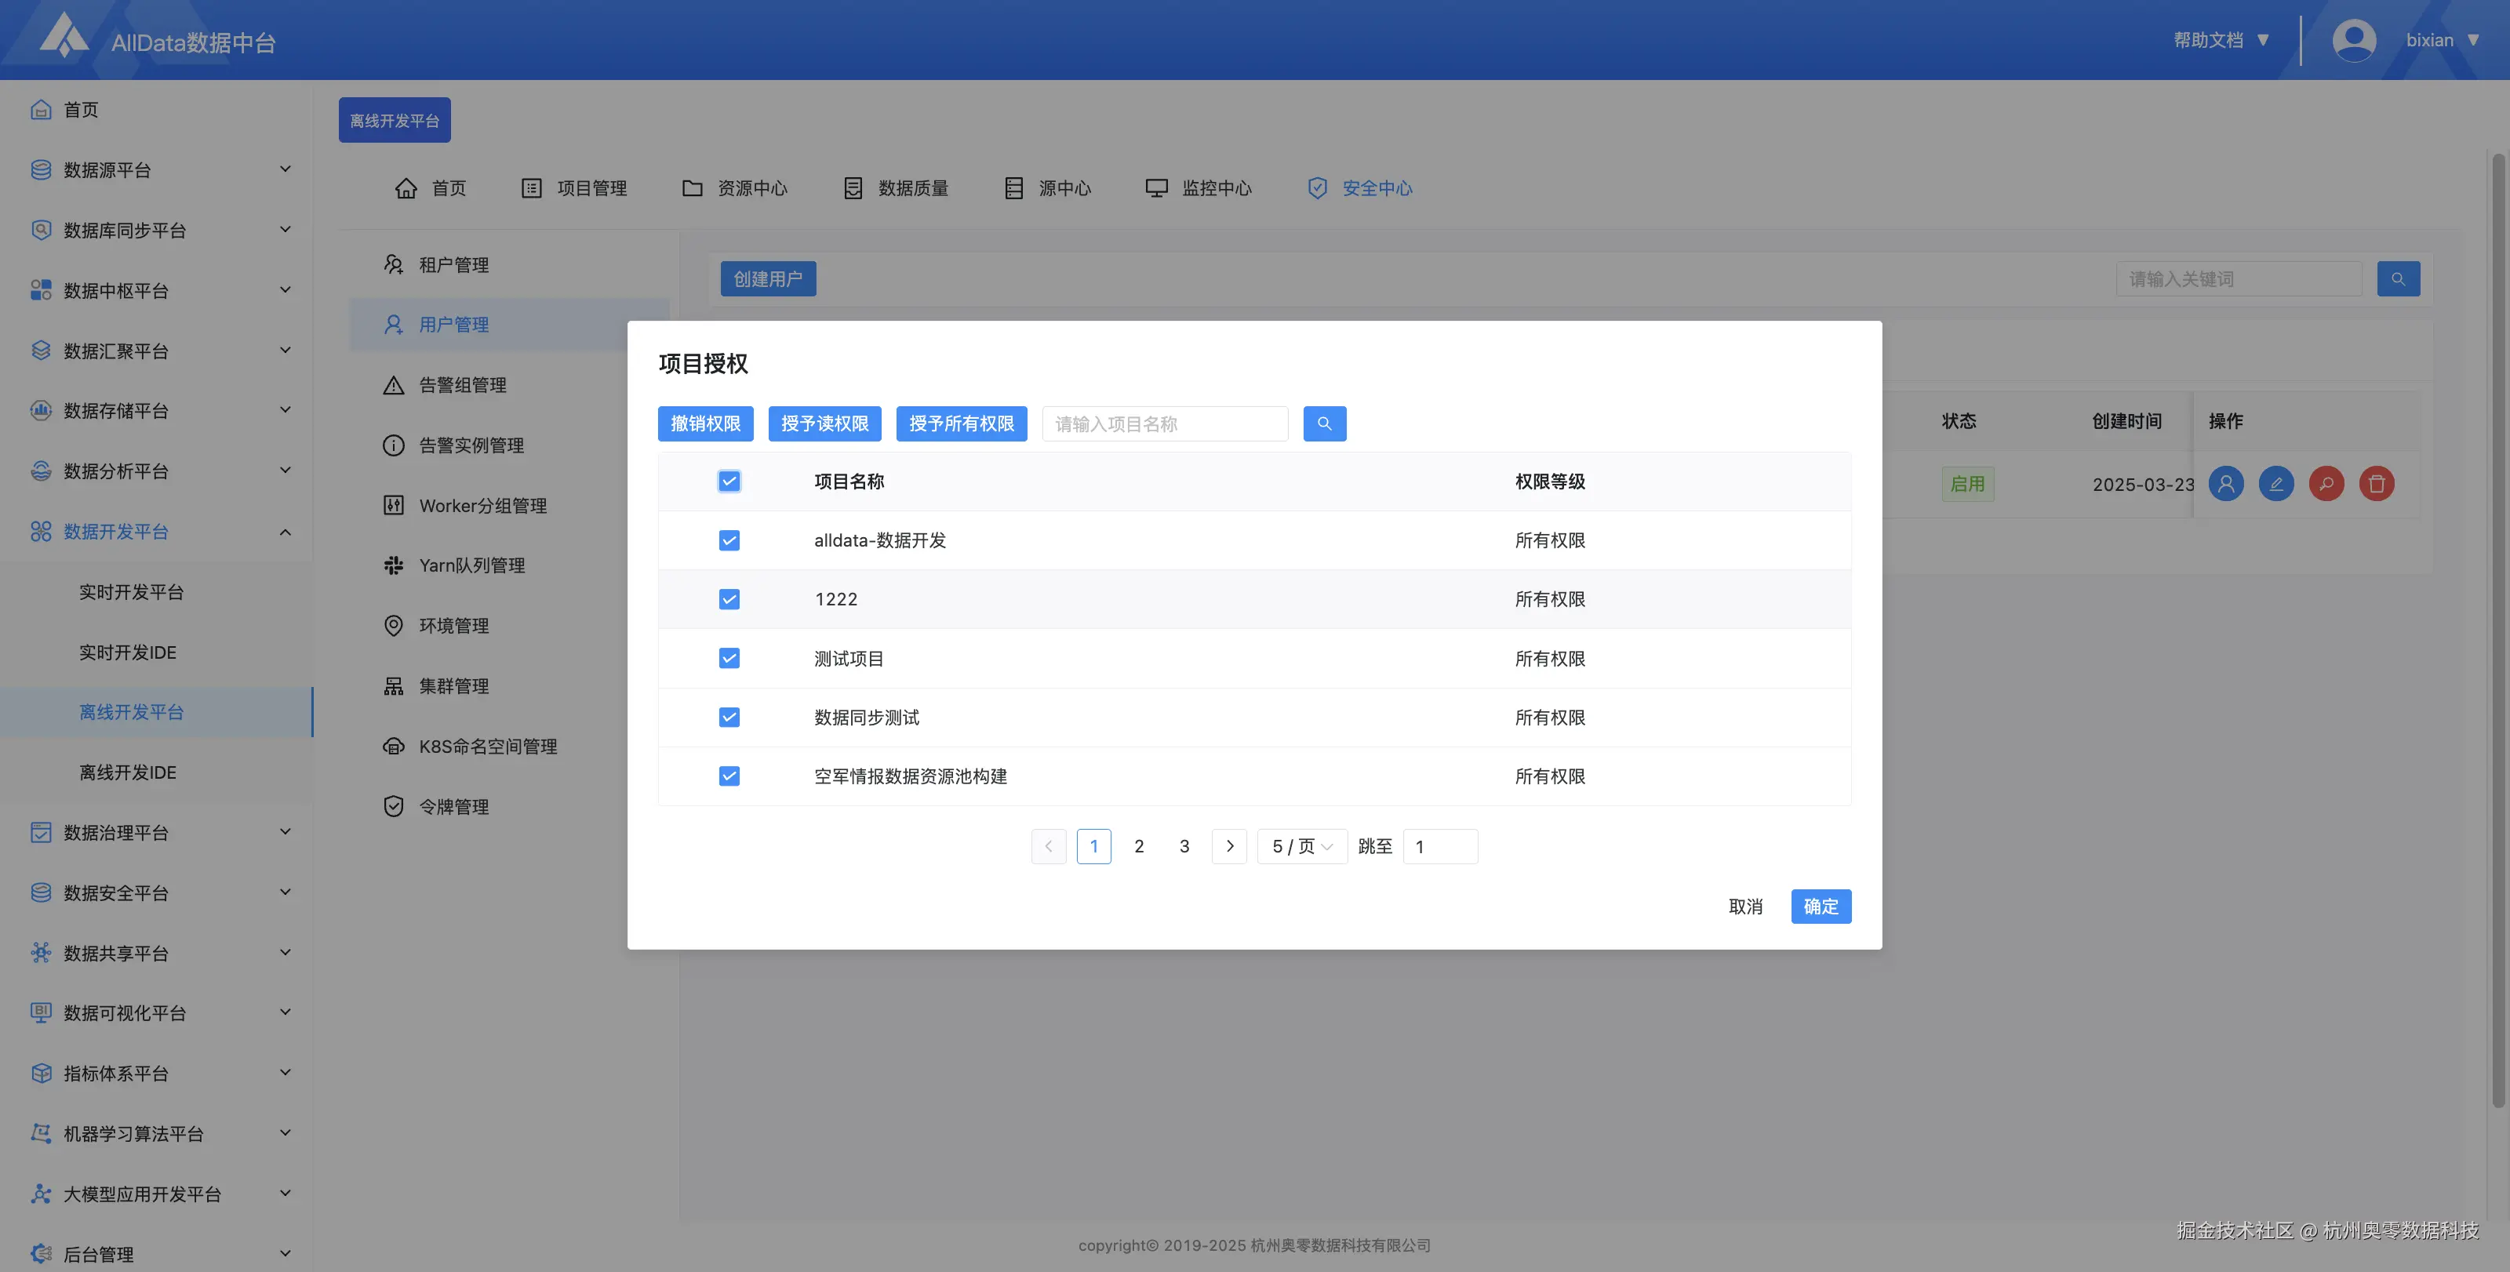Click the search icon in project authorization dialog
This screenshot has width=2510, height=1272.
(x=1324, y=423)
